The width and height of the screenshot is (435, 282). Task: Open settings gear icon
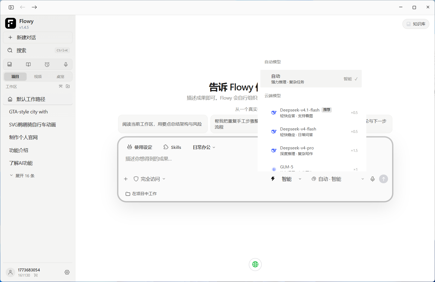point(67,272)
